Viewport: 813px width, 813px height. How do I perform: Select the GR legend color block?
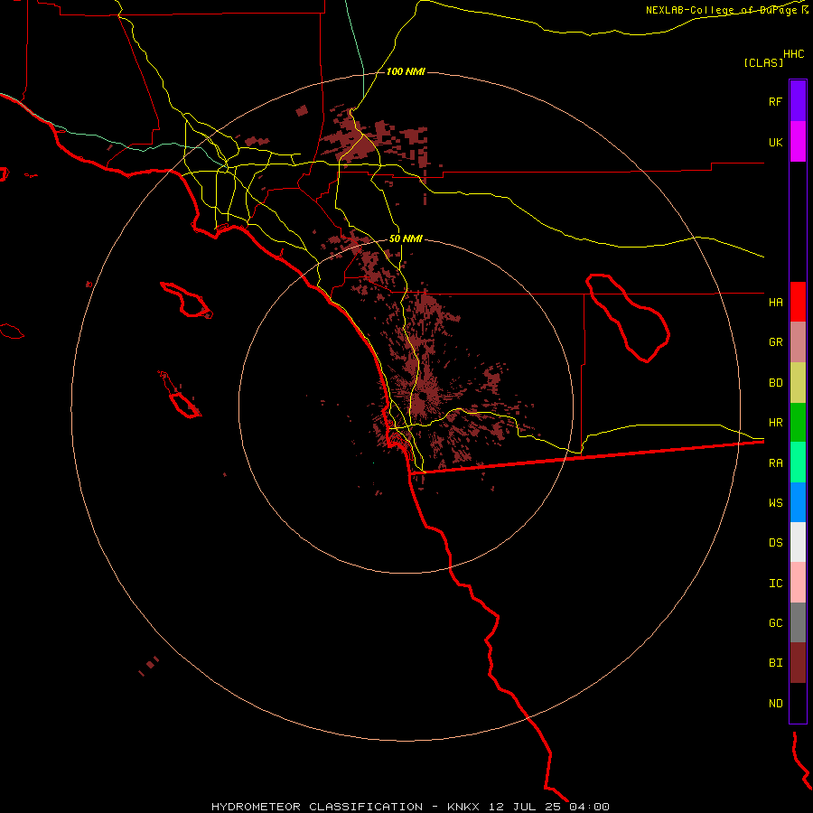pyautogui.click(x=798, y=342)
